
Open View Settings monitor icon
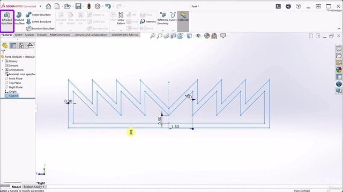click(x=223, y=36)
